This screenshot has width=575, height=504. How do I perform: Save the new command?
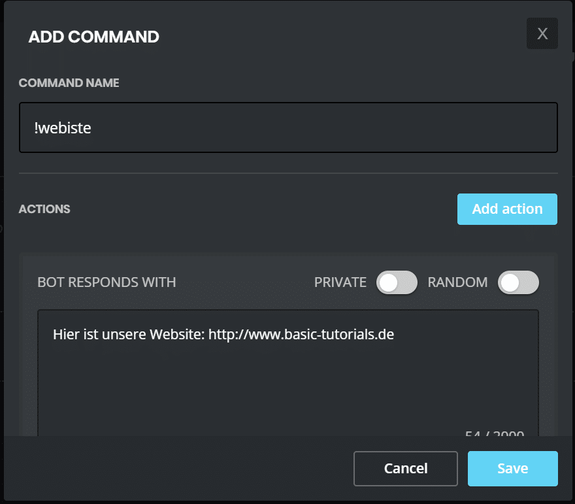pyautogui.click(x=512, y=468)
